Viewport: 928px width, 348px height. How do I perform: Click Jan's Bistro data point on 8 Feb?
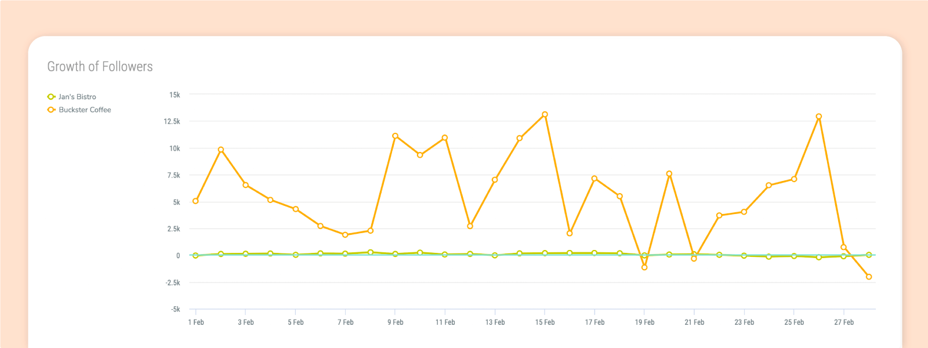pos(371,252)
